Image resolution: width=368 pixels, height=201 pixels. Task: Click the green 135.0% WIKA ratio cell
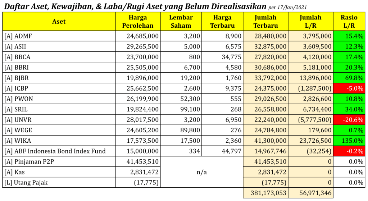pyautogui.click(x=349, y=141)
